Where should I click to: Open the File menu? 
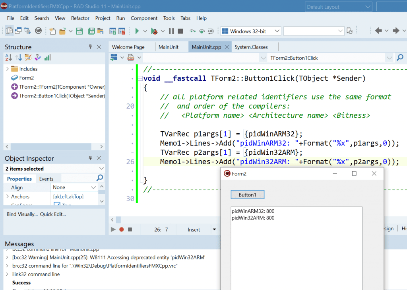tap(11, 18)
